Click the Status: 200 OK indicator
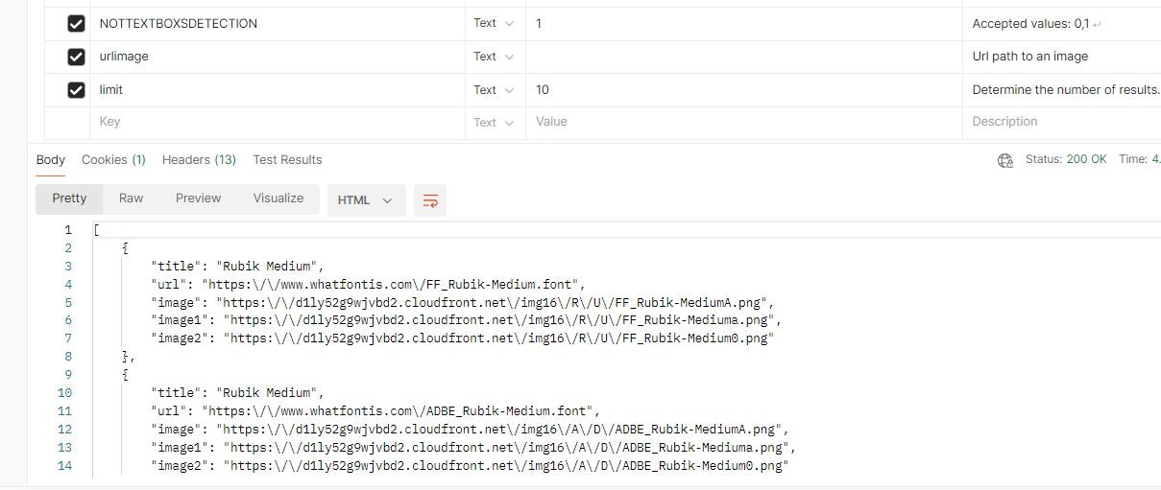Viewport: 1161px width, 490px height. pyautogui.click(x=1066, y=159)
